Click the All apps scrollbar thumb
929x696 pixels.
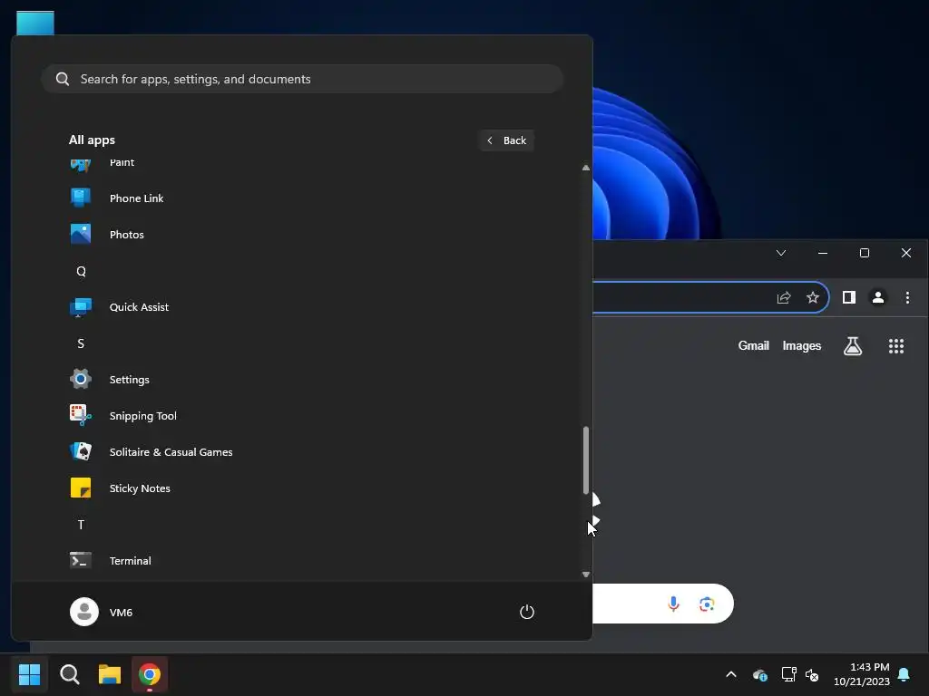pos(586,459)
